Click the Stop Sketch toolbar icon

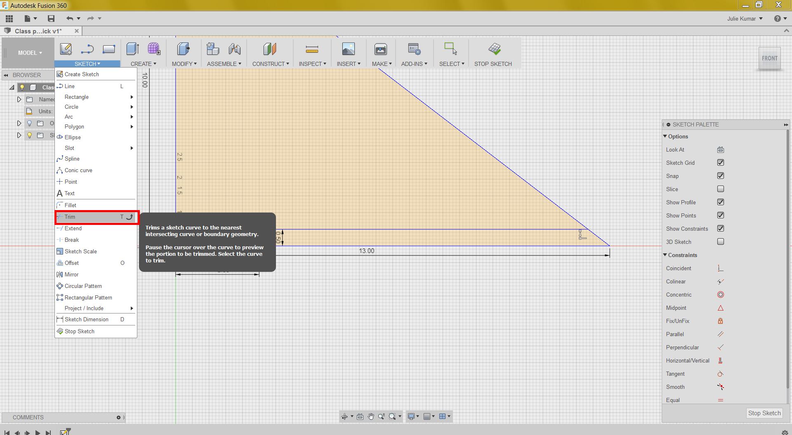tap(494, 49)
